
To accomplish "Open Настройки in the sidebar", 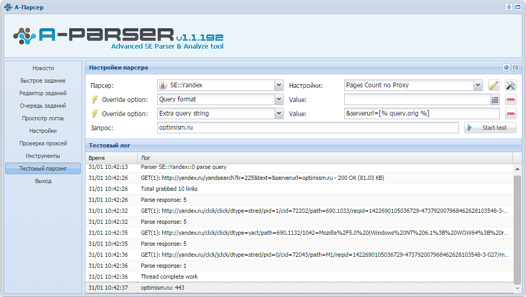I will tap(43, 131).
